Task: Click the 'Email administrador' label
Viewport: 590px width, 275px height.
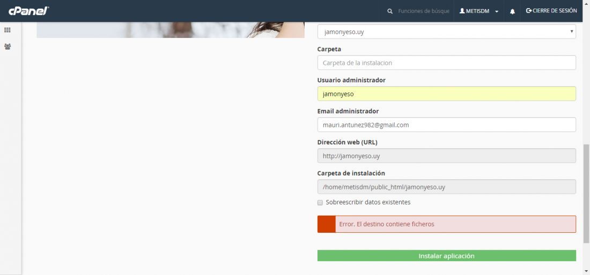Action: (x=348, y=111)
